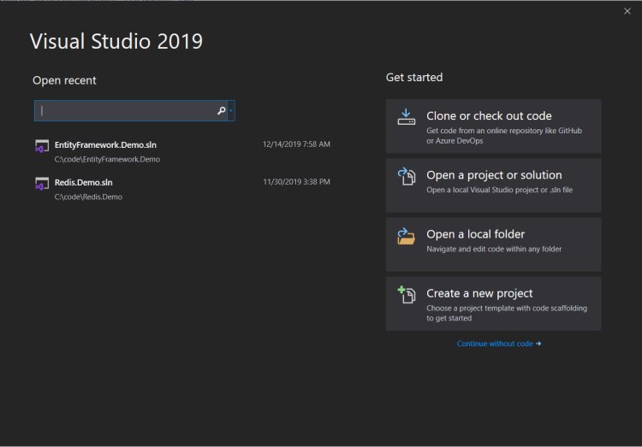Open the search options dropdown arrow
The image size is (642, 447).
(231, 110)
